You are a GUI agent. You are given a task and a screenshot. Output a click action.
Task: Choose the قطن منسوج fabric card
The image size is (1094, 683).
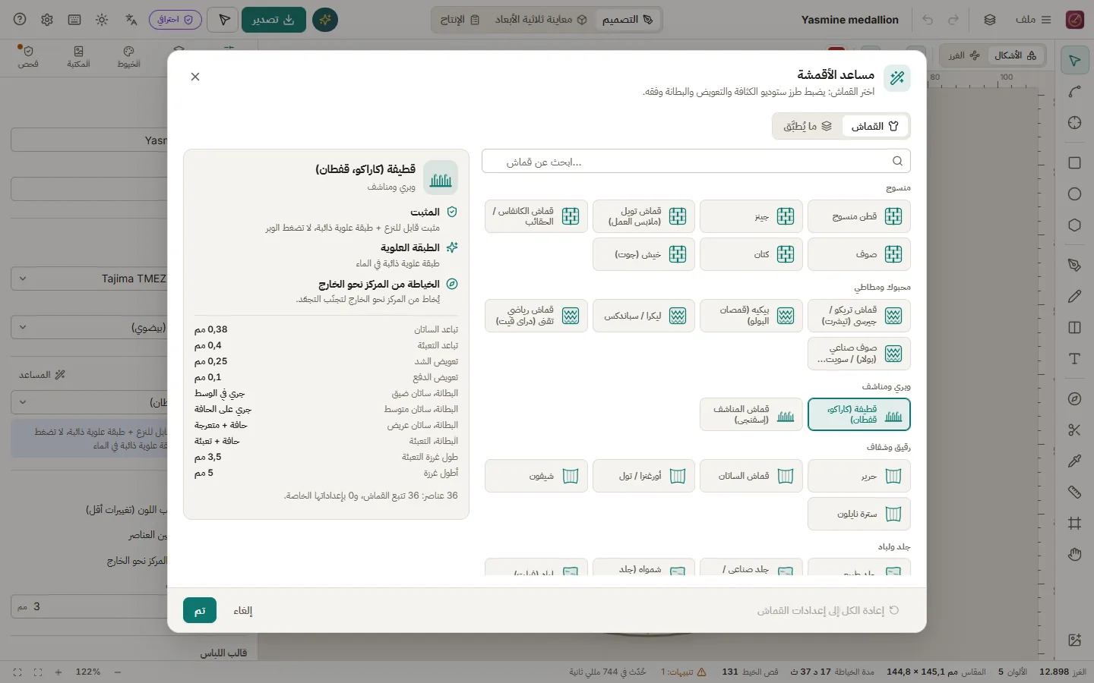[858, 216]
